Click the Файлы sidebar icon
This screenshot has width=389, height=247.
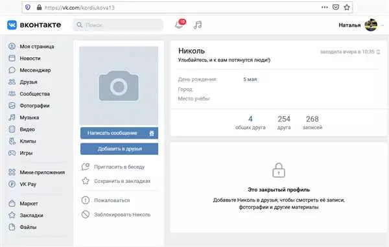point(12,227)
